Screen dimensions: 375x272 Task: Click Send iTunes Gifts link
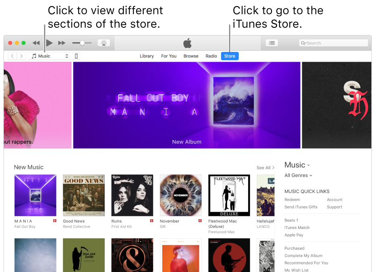pyautogui.click(x=301, y=207)
